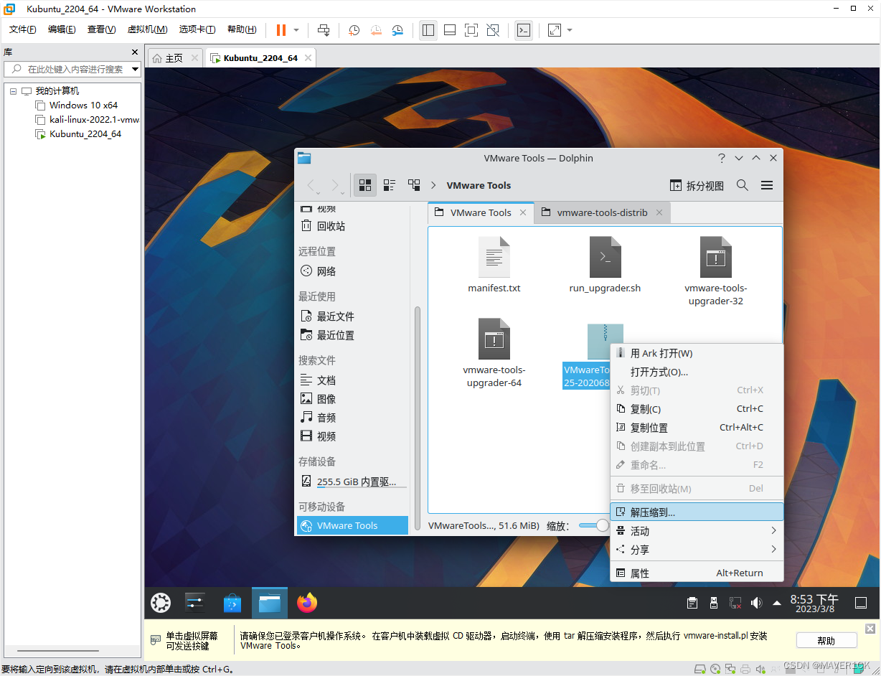Toggle the library sidebar view icon
The image size is (881, 676).
(428, 30)
